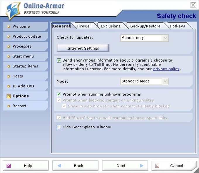Go to the Welcome sidebar page

point(26,27)
